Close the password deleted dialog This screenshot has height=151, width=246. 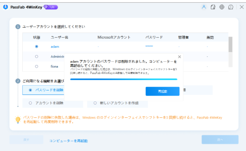tap(179, 57)
